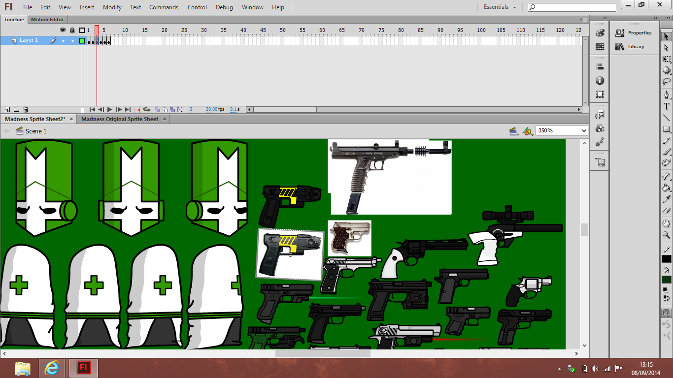Open the Transform panel icon
This screenshot has height=378, width=673.
[x=600, y=94]
